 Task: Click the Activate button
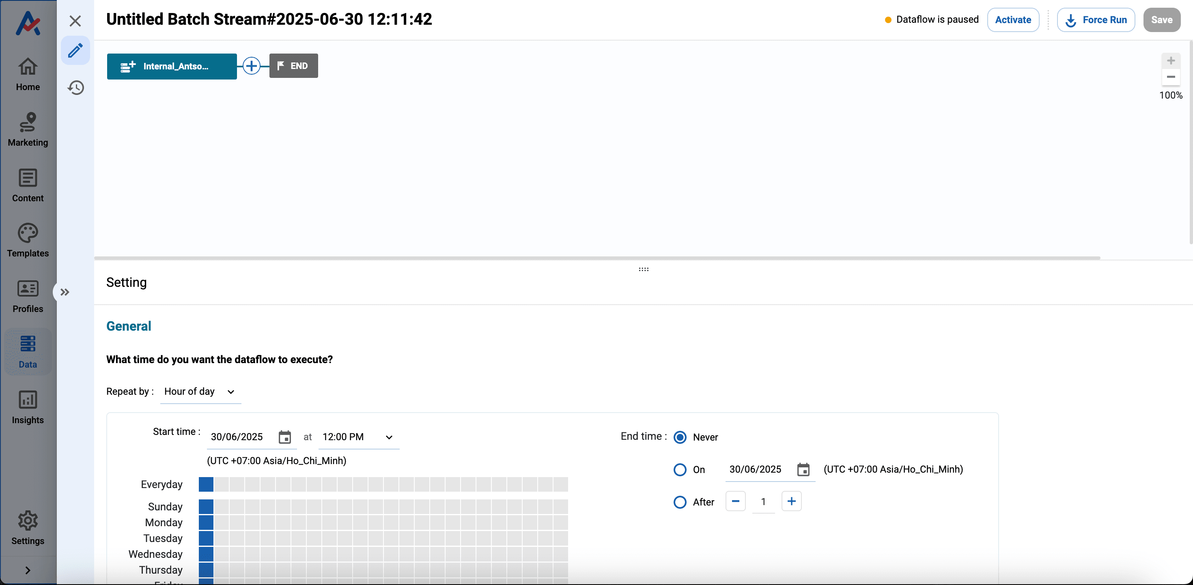[1013, 19]
